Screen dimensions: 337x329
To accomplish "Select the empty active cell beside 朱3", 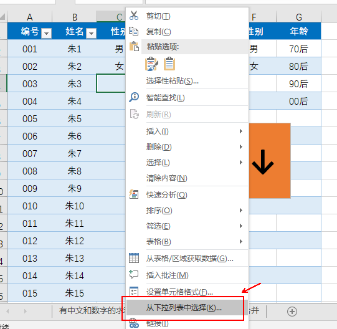I will 111,83.
